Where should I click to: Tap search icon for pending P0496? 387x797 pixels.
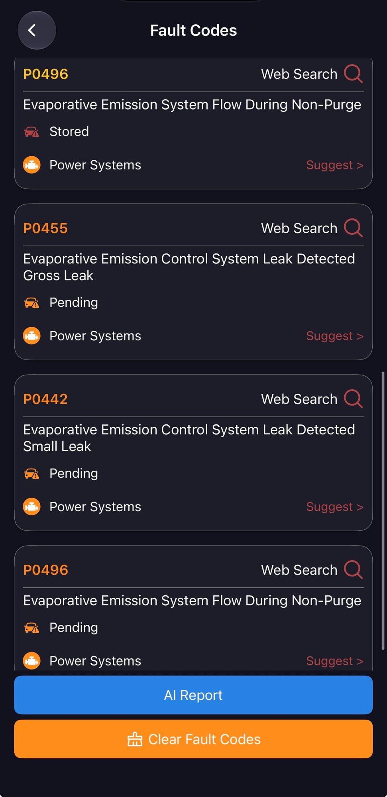(x=353, y=569)
